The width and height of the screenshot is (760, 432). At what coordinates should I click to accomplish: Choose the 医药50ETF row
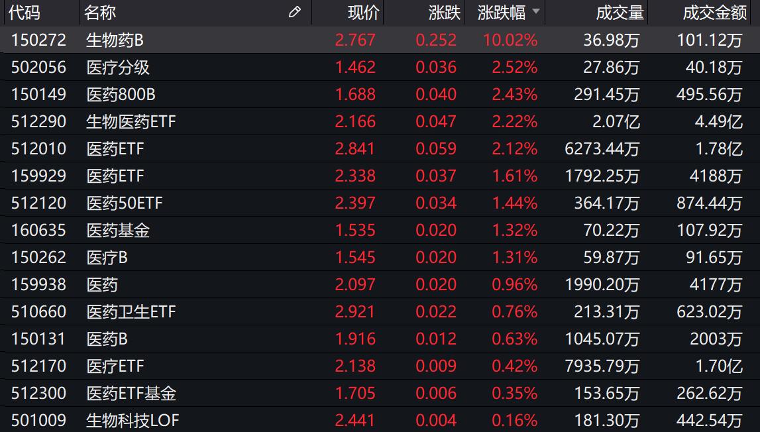tap(380, 203)
